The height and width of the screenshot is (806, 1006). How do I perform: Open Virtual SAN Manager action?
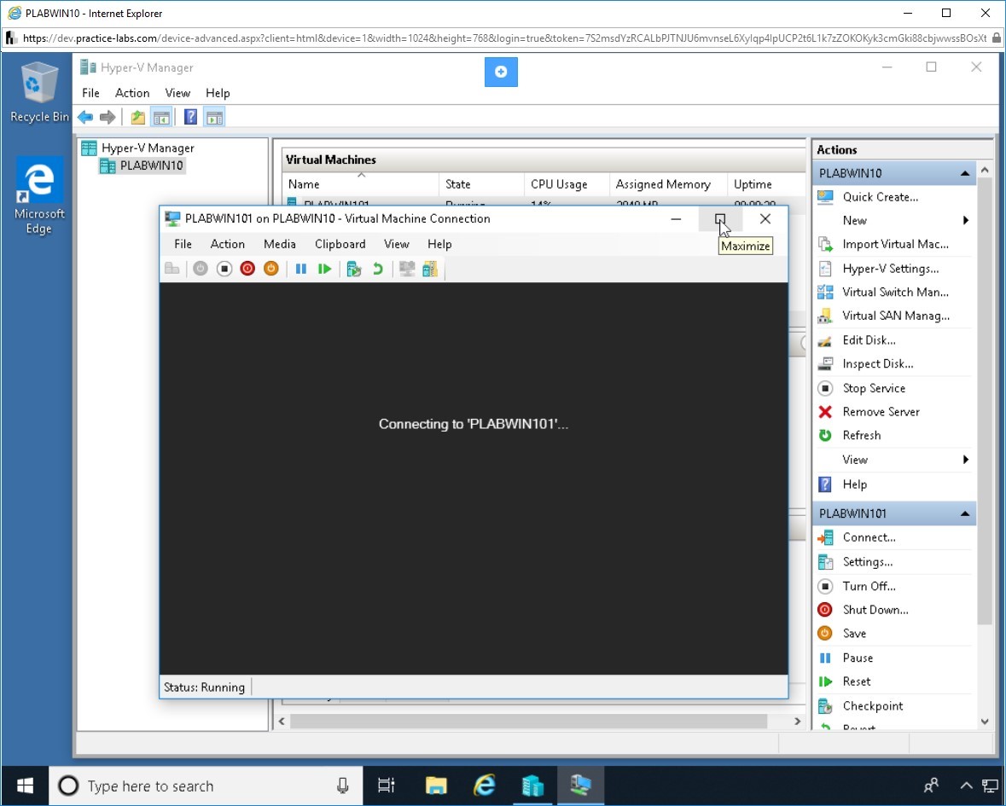click(x=896, y=316)
